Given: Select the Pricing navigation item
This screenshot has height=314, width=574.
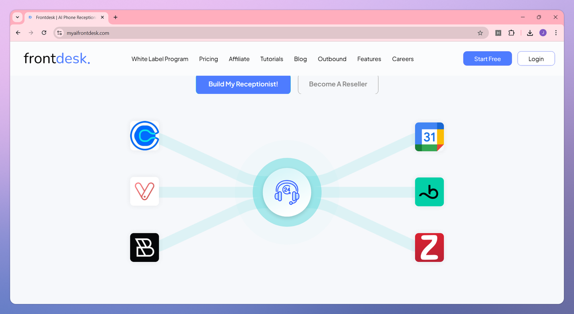Looking at the screenshot, I should (x=209, y=59).
